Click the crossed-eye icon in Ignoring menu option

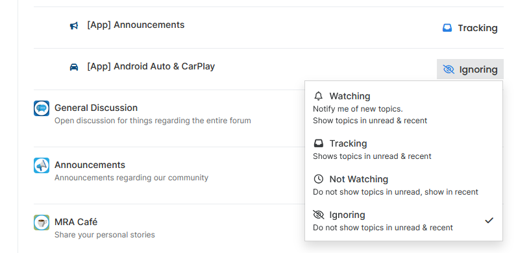319,215
